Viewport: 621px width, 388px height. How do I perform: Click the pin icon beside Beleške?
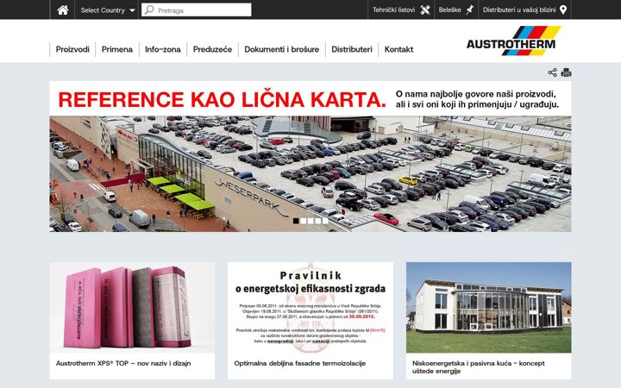click(x=469, y=9)
